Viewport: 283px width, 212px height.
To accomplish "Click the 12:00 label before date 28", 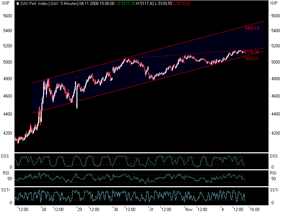I will click(23, 210).
